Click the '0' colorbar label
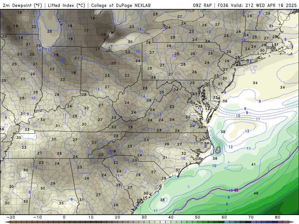 [x=64, y=217]
